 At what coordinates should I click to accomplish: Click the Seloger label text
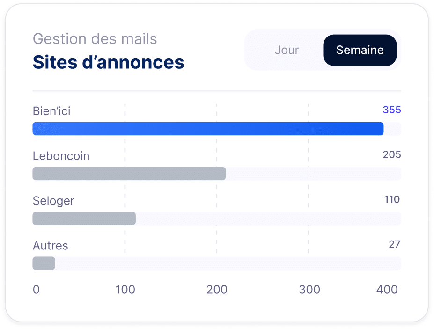pyautogui.click(x=53, y=201)
